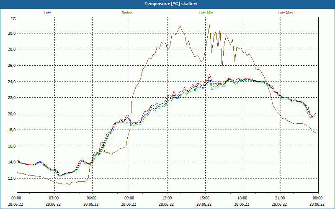Viewport: 335px width, 209px height.
Task: Click the 20,0 y-axis value
Action: point(12,114)
